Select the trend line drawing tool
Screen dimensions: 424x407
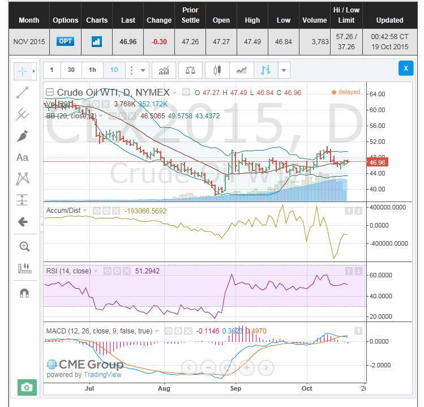tap(23, 93)
